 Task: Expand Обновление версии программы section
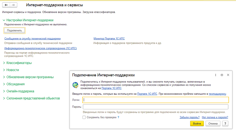tap(4, 77)
